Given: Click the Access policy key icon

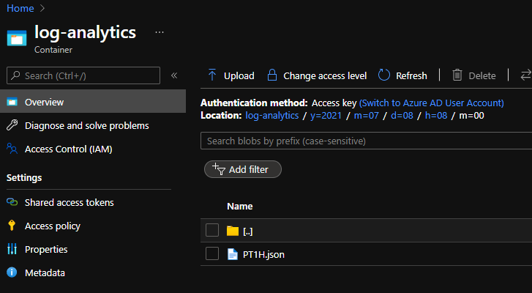Looking at the screenshot, I should point(12,226).
